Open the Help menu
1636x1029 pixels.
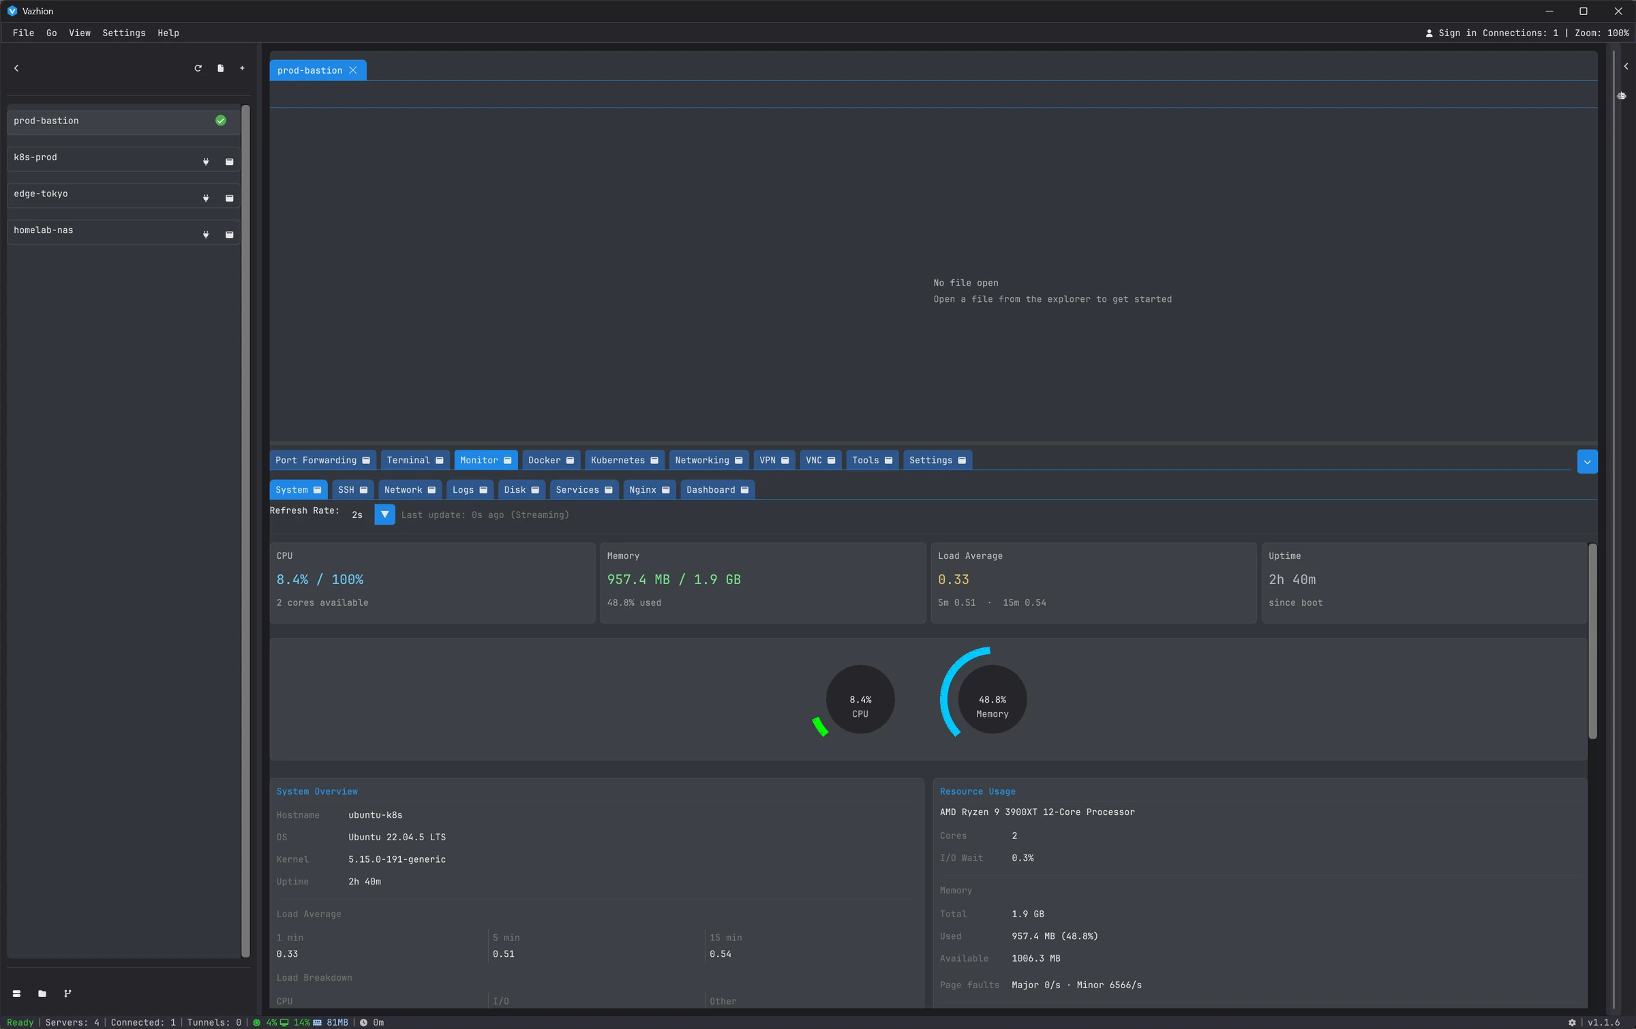tap(168, 33)
